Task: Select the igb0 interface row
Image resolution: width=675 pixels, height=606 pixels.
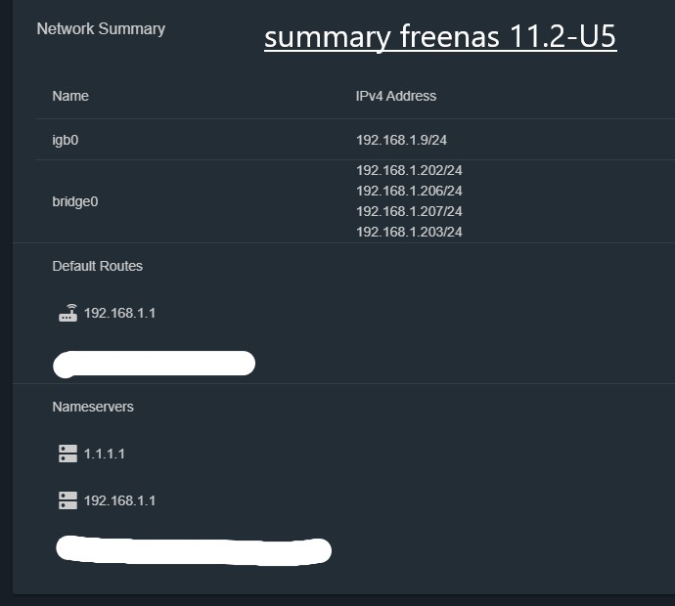Action: pyautogui.click(x=355, y=140)
